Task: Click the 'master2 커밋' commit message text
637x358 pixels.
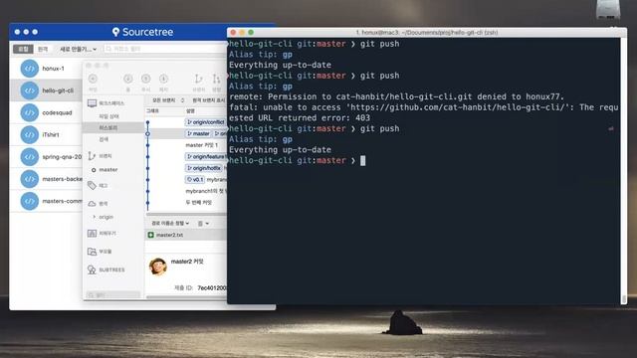Action: [x=187, y=262]
